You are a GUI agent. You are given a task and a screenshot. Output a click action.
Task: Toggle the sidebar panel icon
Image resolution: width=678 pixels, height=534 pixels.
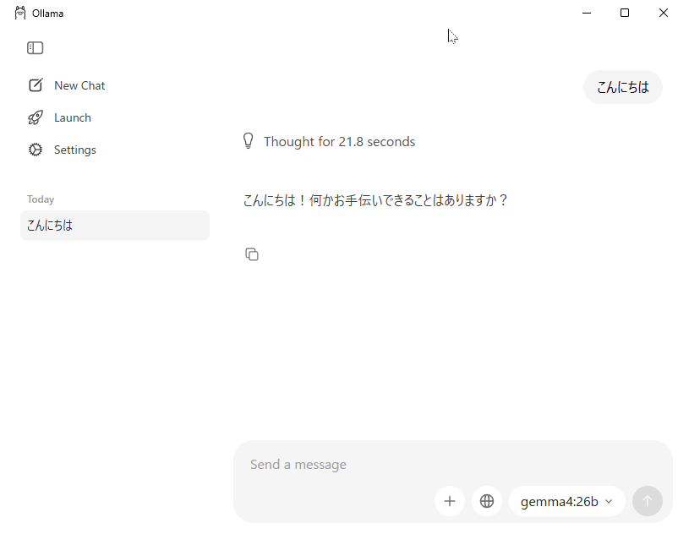[36, 48]
